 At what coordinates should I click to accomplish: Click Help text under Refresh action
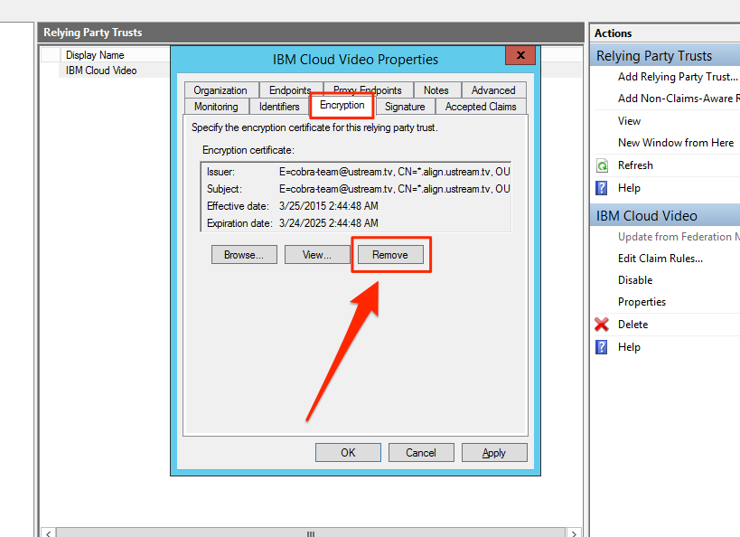(629, 188)
